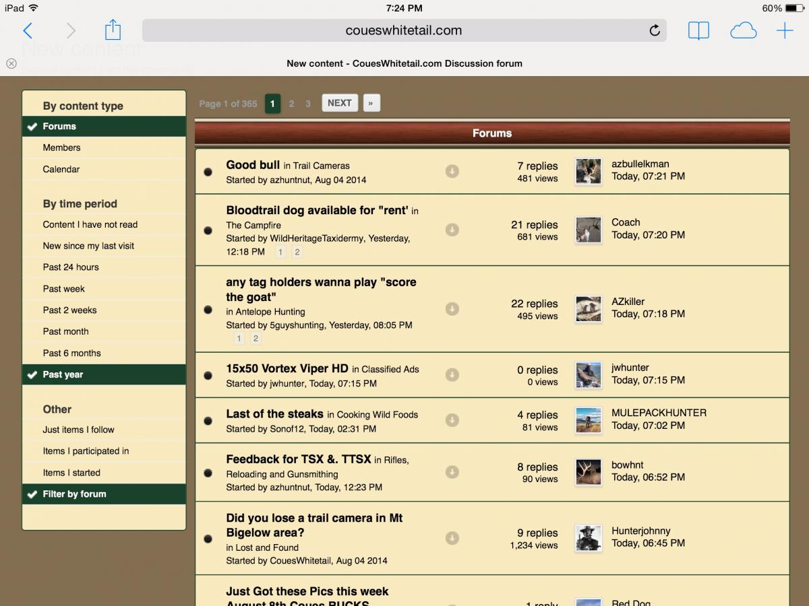Click the preview arrow icon for 15x50 Vortex Viper HD

pos(452,374)
